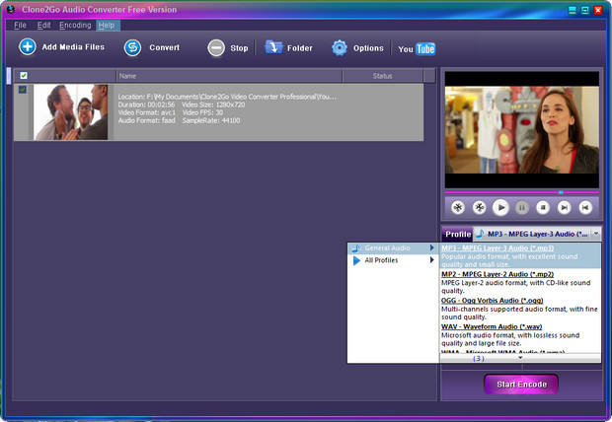Show more profiles via bottom arrow

[x=520, y=358]
